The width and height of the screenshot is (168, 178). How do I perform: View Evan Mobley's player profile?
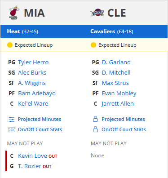point(119,93)
